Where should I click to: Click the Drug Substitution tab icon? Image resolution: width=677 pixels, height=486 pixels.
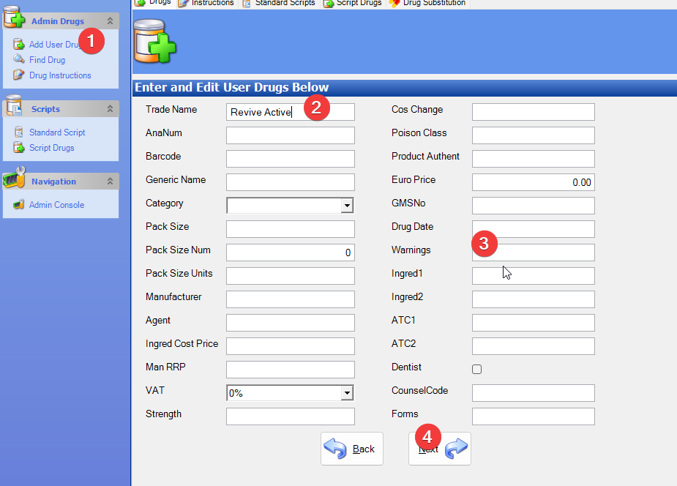(394, 3)
